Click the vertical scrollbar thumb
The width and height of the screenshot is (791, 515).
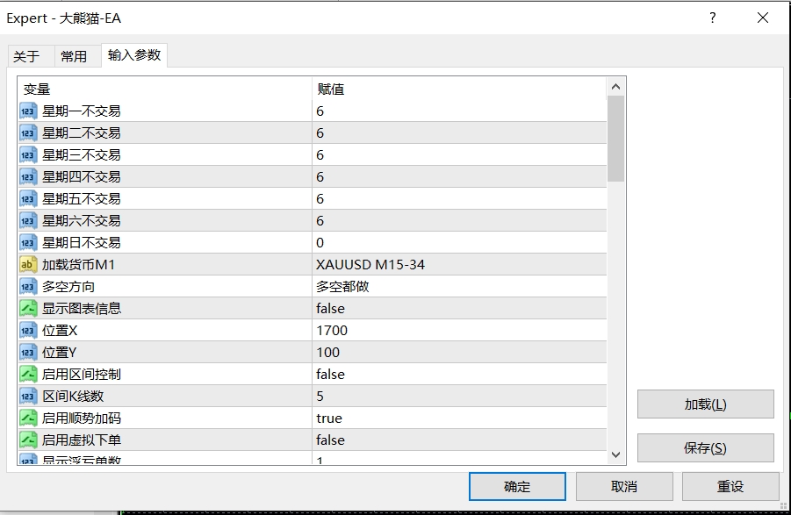click(615, 138)
